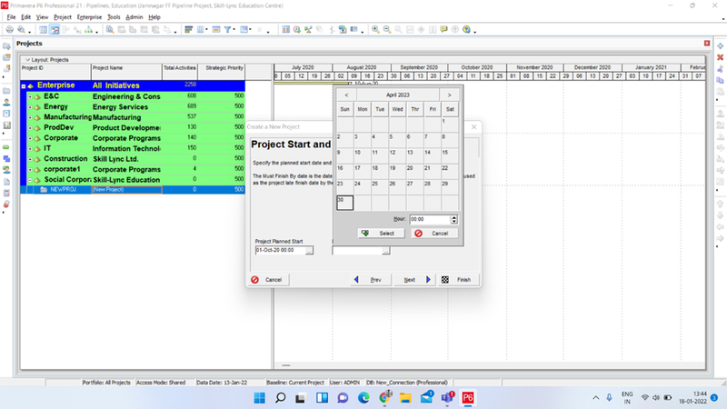Click the Hour spinner arrows
This screenshot has width=727, height=409.
[453, 219]
